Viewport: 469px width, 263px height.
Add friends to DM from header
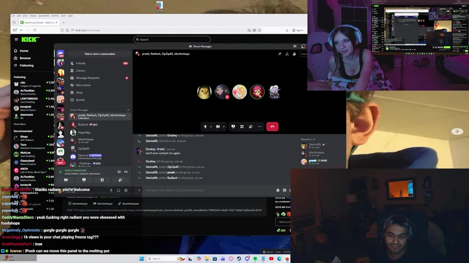pyautogui.click(x=287, y=54)
